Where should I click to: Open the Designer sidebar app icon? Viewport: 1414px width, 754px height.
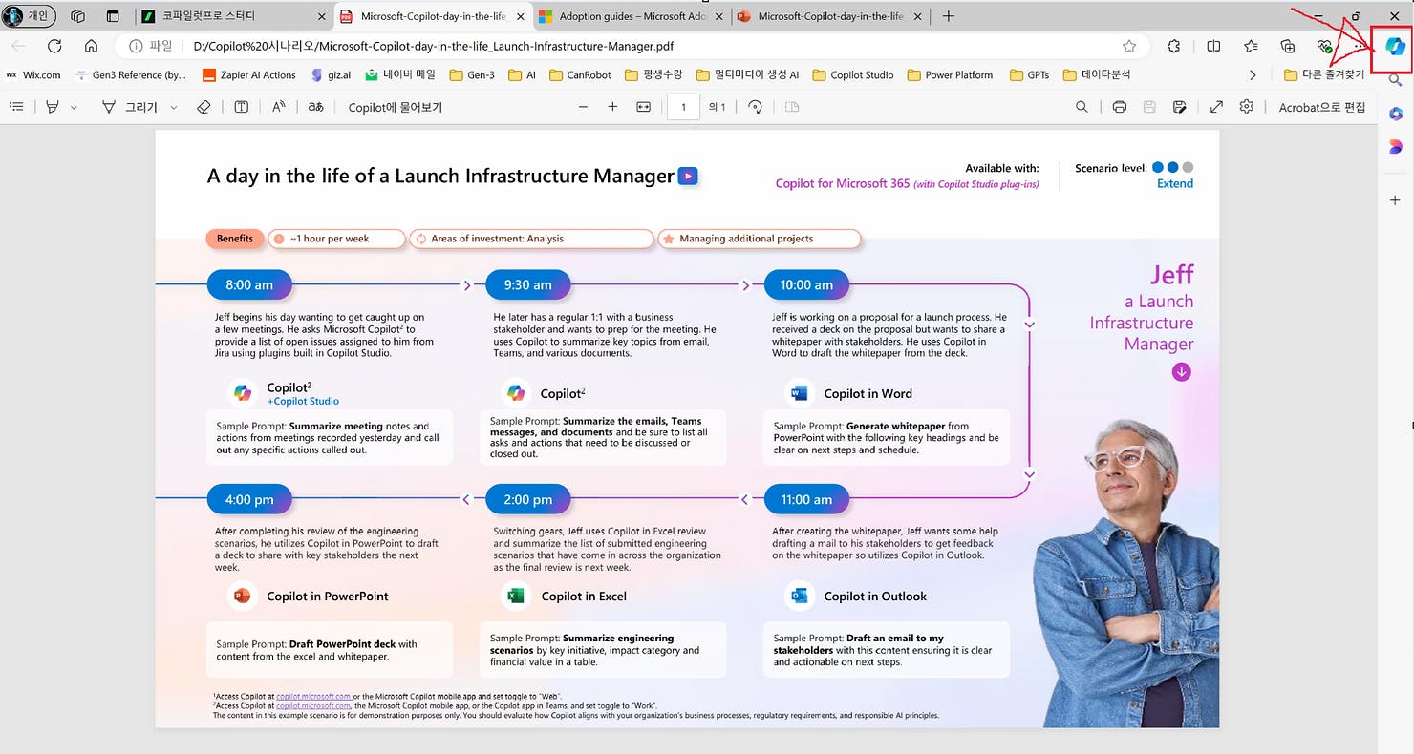tap(1395, 147)
